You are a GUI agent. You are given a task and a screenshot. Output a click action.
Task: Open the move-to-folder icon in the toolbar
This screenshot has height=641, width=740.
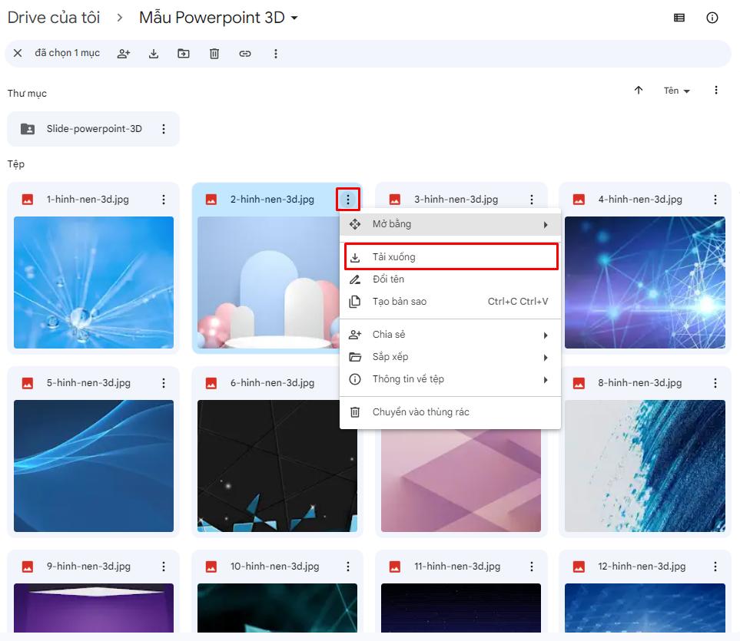184,54
